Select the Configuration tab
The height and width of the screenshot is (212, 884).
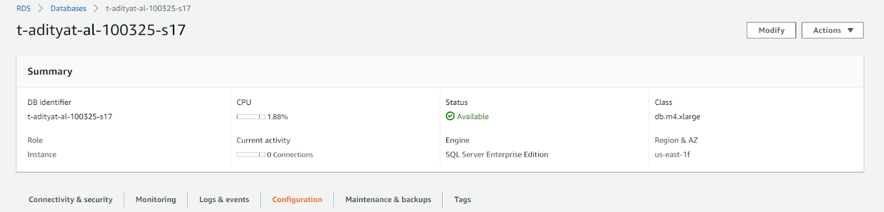[x=297, y=200]
